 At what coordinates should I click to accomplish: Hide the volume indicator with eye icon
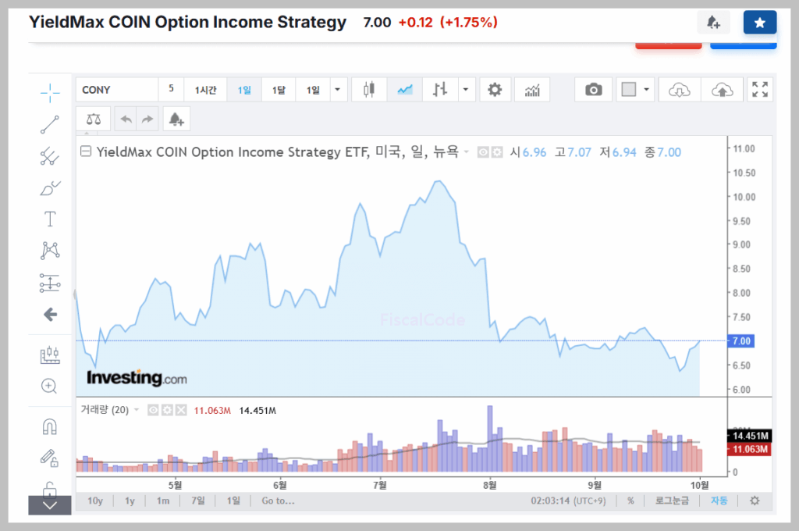154,410
